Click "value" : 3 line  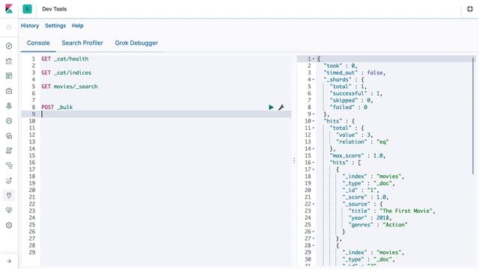point(354,134)
